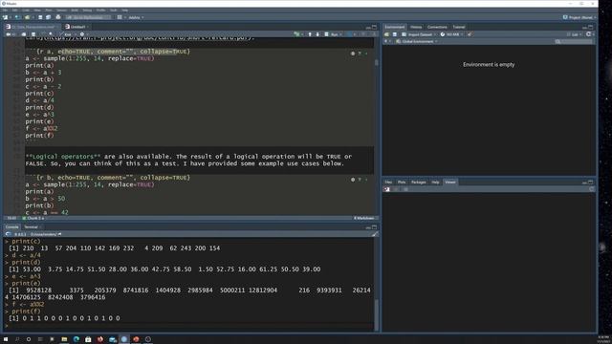This screenshot has height=344, width=612.
Task: Focus the environment search field
Action: click(x=574, y=41)
